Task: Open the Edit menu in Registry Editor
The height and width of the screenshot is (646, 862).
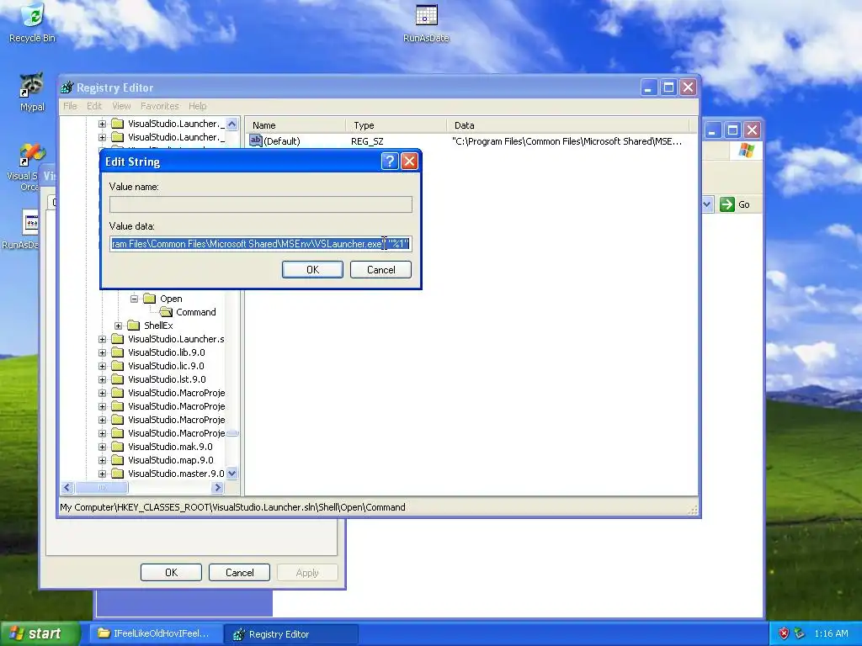Action: [94, 106]
